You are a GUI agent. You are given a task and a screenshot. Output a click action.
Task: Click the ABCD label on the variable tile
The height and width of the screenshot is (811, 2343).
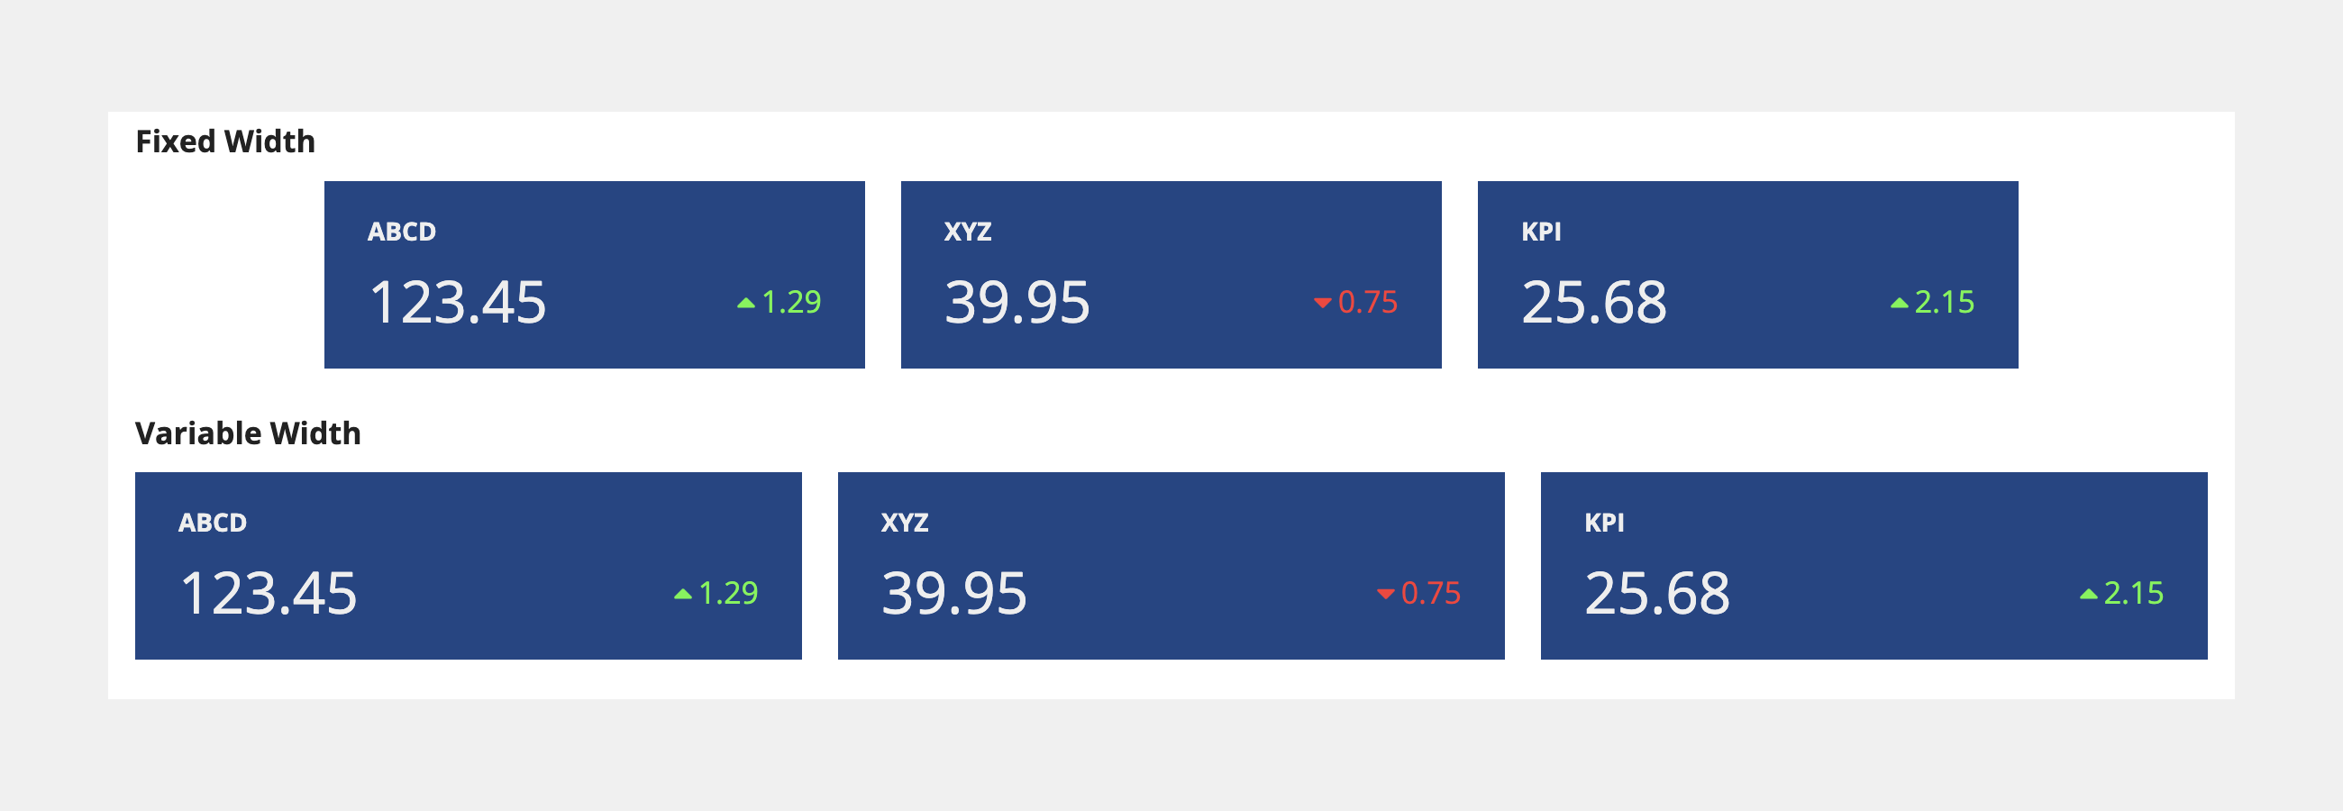[214, 523]
